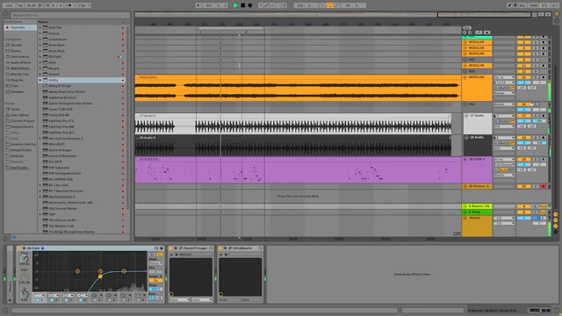Open the 1 Bar quantization menu
Image resolution: width=562 pixels, height=316 pixels.
click(x=84, y=5)
